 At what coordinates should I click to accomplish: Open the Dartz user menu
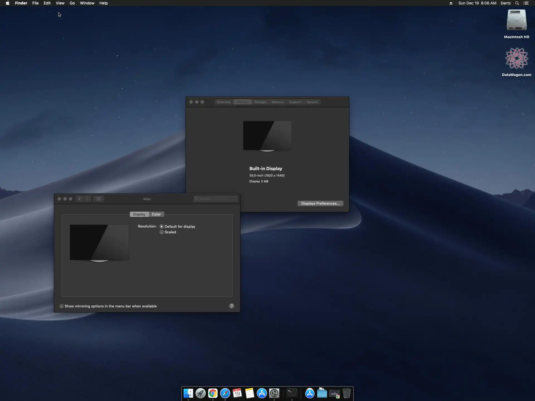[x=505, y=3]
